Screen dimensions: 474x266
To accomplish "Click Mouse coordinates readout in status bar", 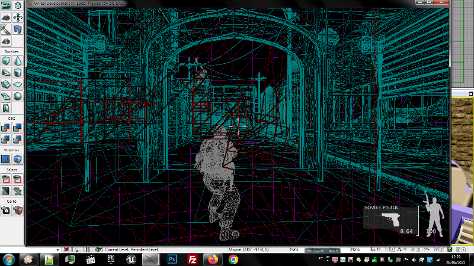I will (248, 249).
